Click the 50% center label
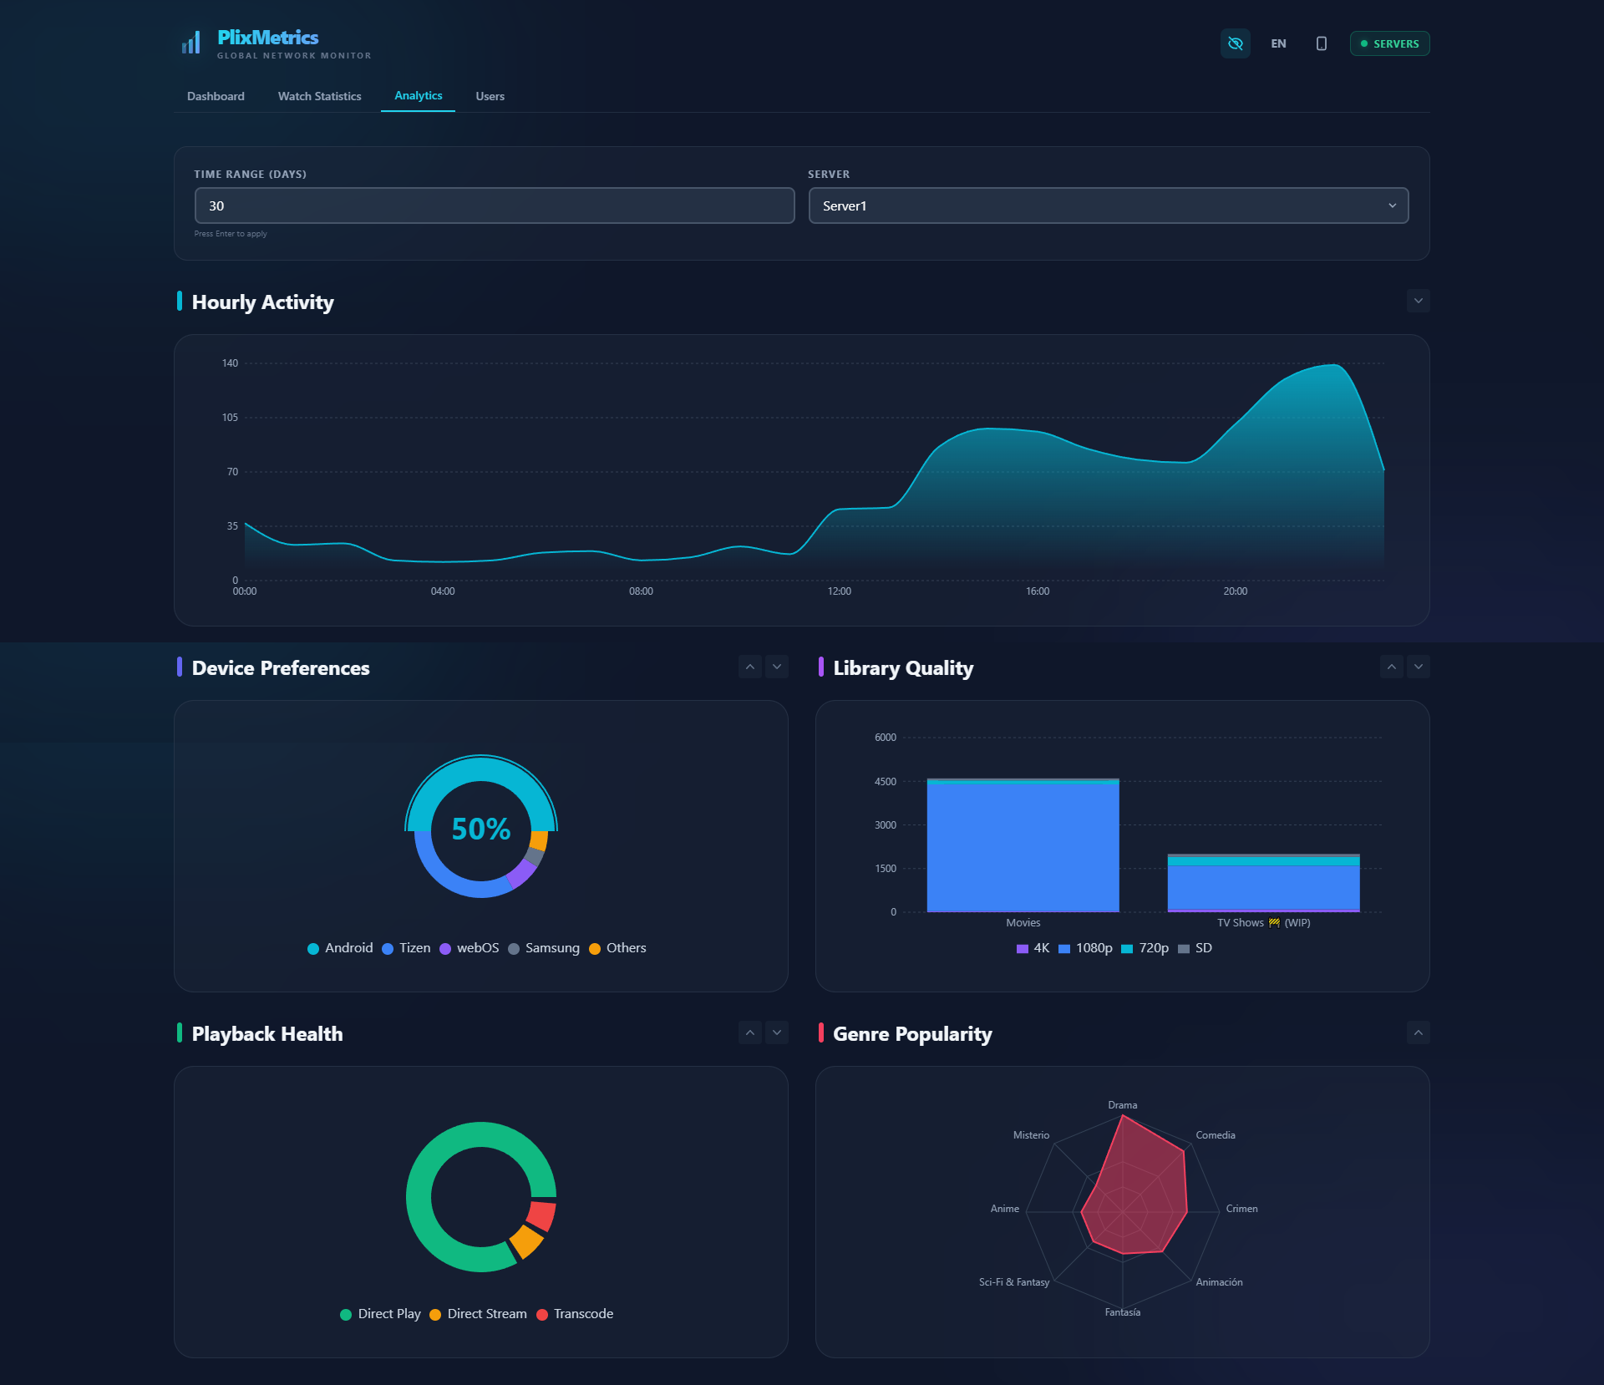The width and height of the screenshot is (1604, 1385). pos(481,829)
